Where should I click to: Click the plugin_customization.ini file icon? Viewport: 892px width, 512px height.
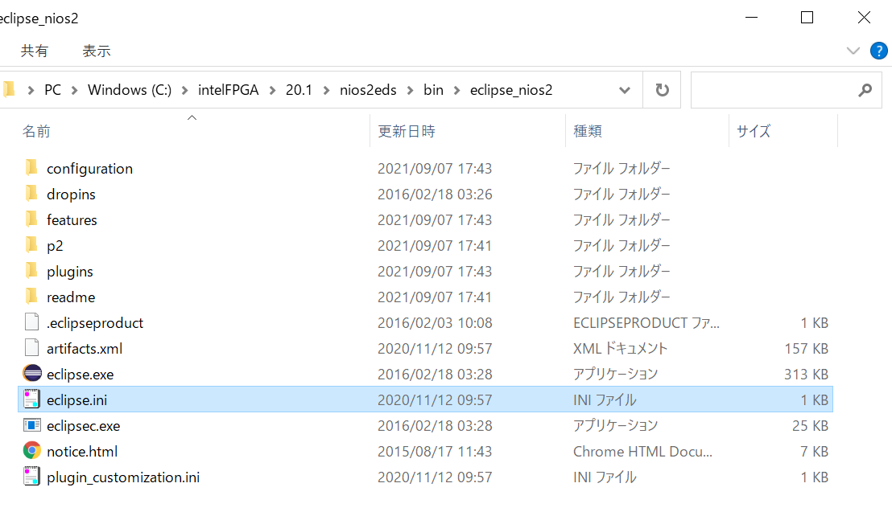tap(32, 477)
